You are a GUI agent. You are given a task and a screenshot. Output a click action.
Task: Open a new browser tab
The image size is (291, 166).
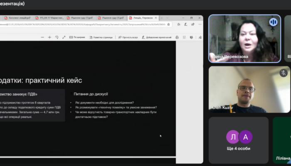click(x=161, y=18)
